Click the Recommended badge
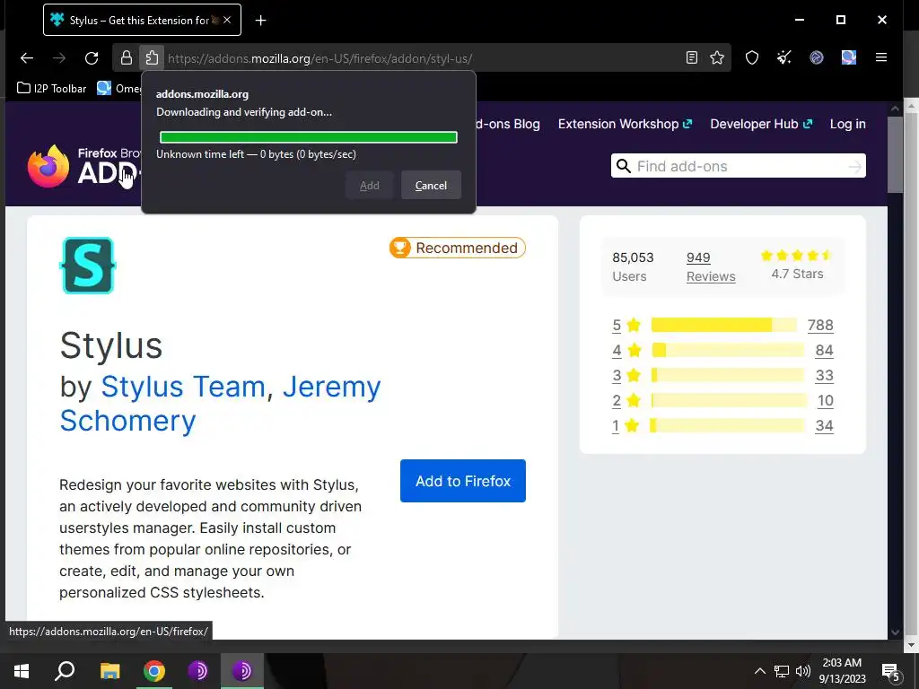The height and width of the screenshot is (689, 919). coord(457,248)
